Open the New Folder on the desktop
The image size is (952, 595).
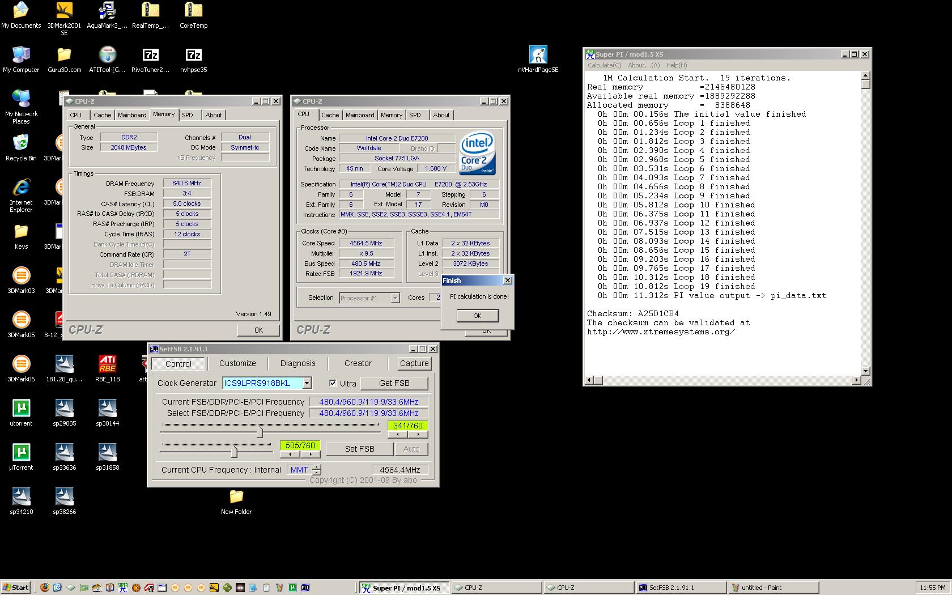click(x=236, y=501)
